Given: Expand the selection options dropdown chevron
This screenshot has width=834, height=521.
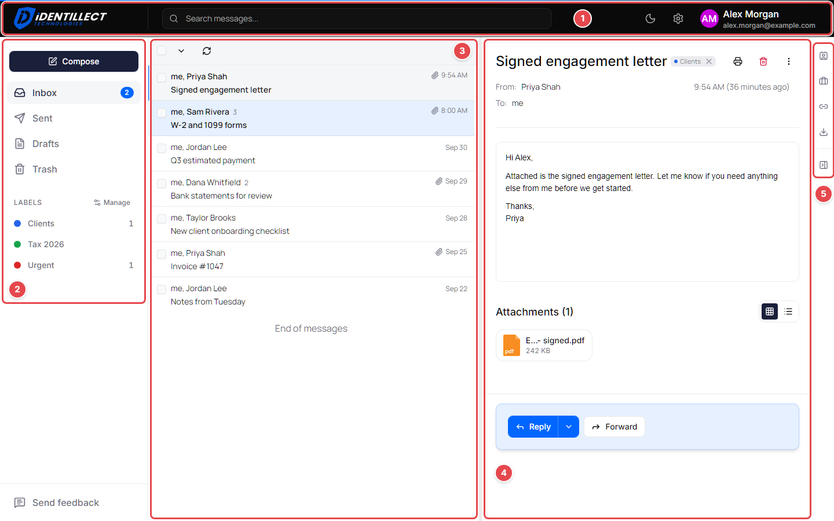Looking at the screenshot, I should tap(181, 51).
